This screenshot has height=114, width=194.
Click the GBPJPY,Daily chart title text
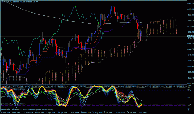coord(7,2)
